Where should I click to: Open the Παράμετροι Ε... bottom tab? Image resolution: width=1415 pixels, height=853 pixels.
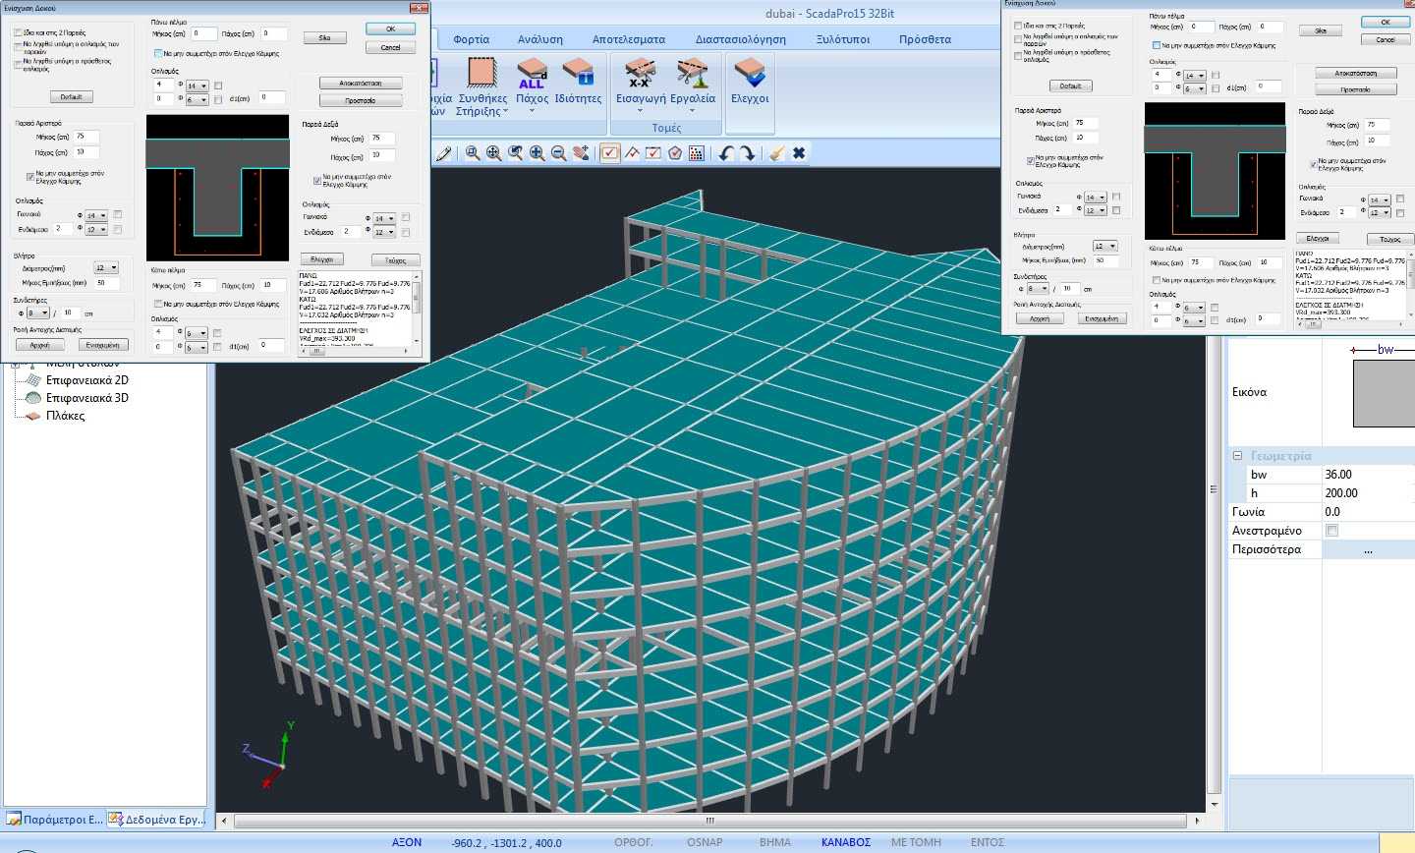coord(54,819)
